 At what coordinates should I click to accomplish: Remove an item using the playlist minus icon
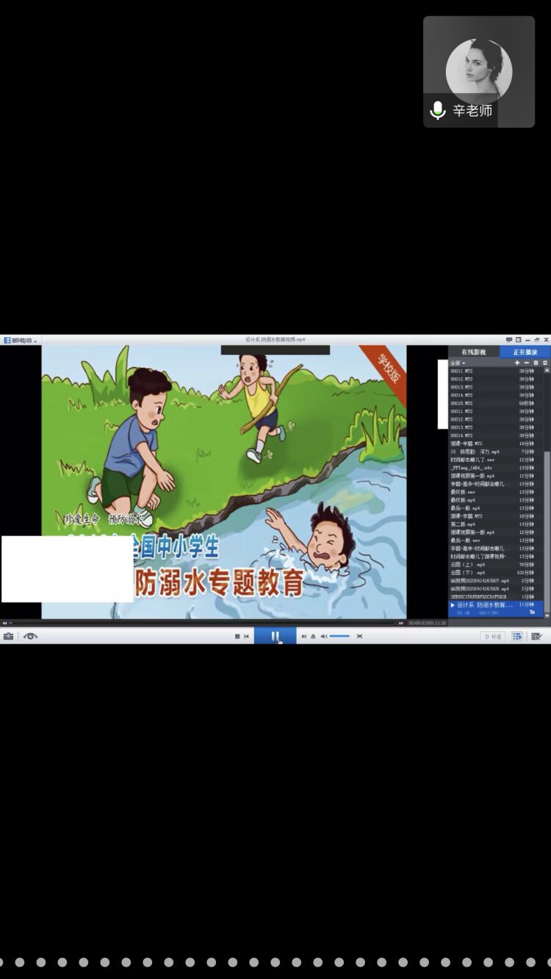(526, 363)
